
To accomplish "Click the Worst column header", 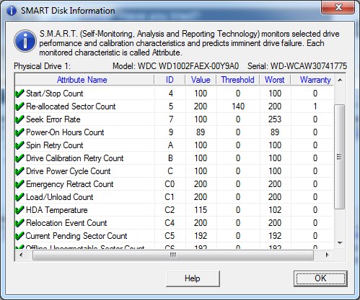I will click(275, 80).
